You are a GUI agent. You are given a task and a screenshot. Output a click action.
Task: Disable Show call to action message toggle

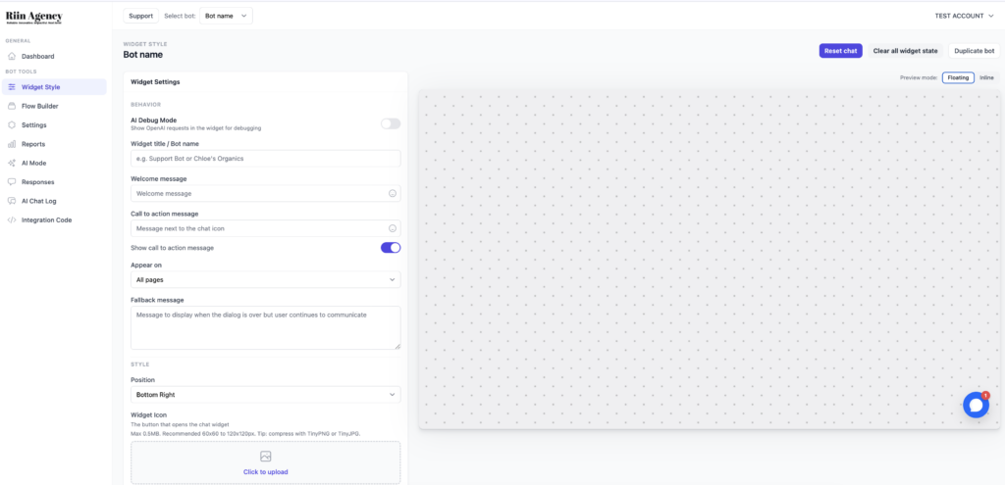pos(391,248)
